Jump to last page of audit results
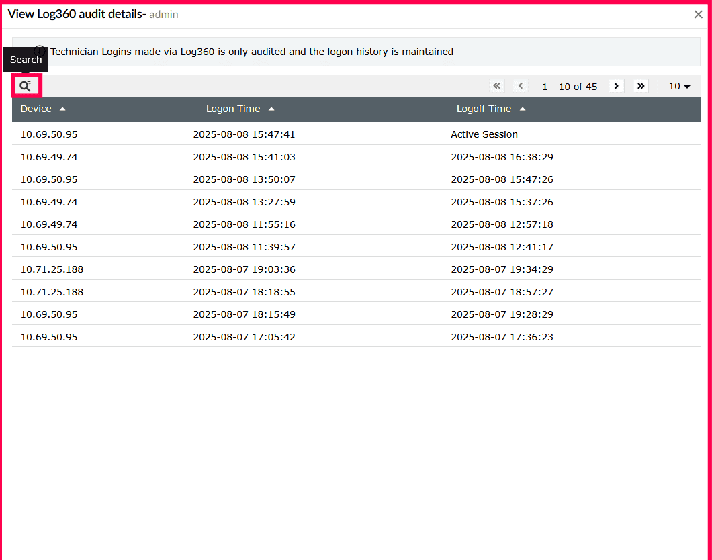The height and width of the screenshot is (560, 712). coord(641,86)
